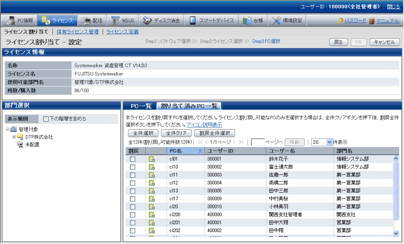
Task: Click the ユーザー名 column header
Action: (x=300, y=151)
